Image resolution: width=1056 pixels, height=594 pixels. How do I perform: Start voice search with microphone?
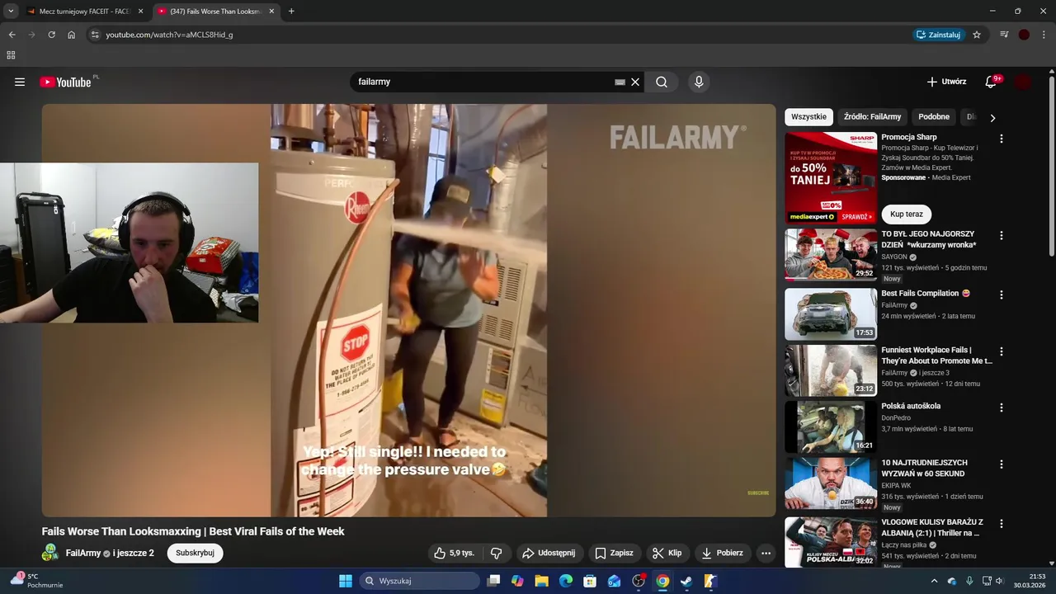[699, 82]
